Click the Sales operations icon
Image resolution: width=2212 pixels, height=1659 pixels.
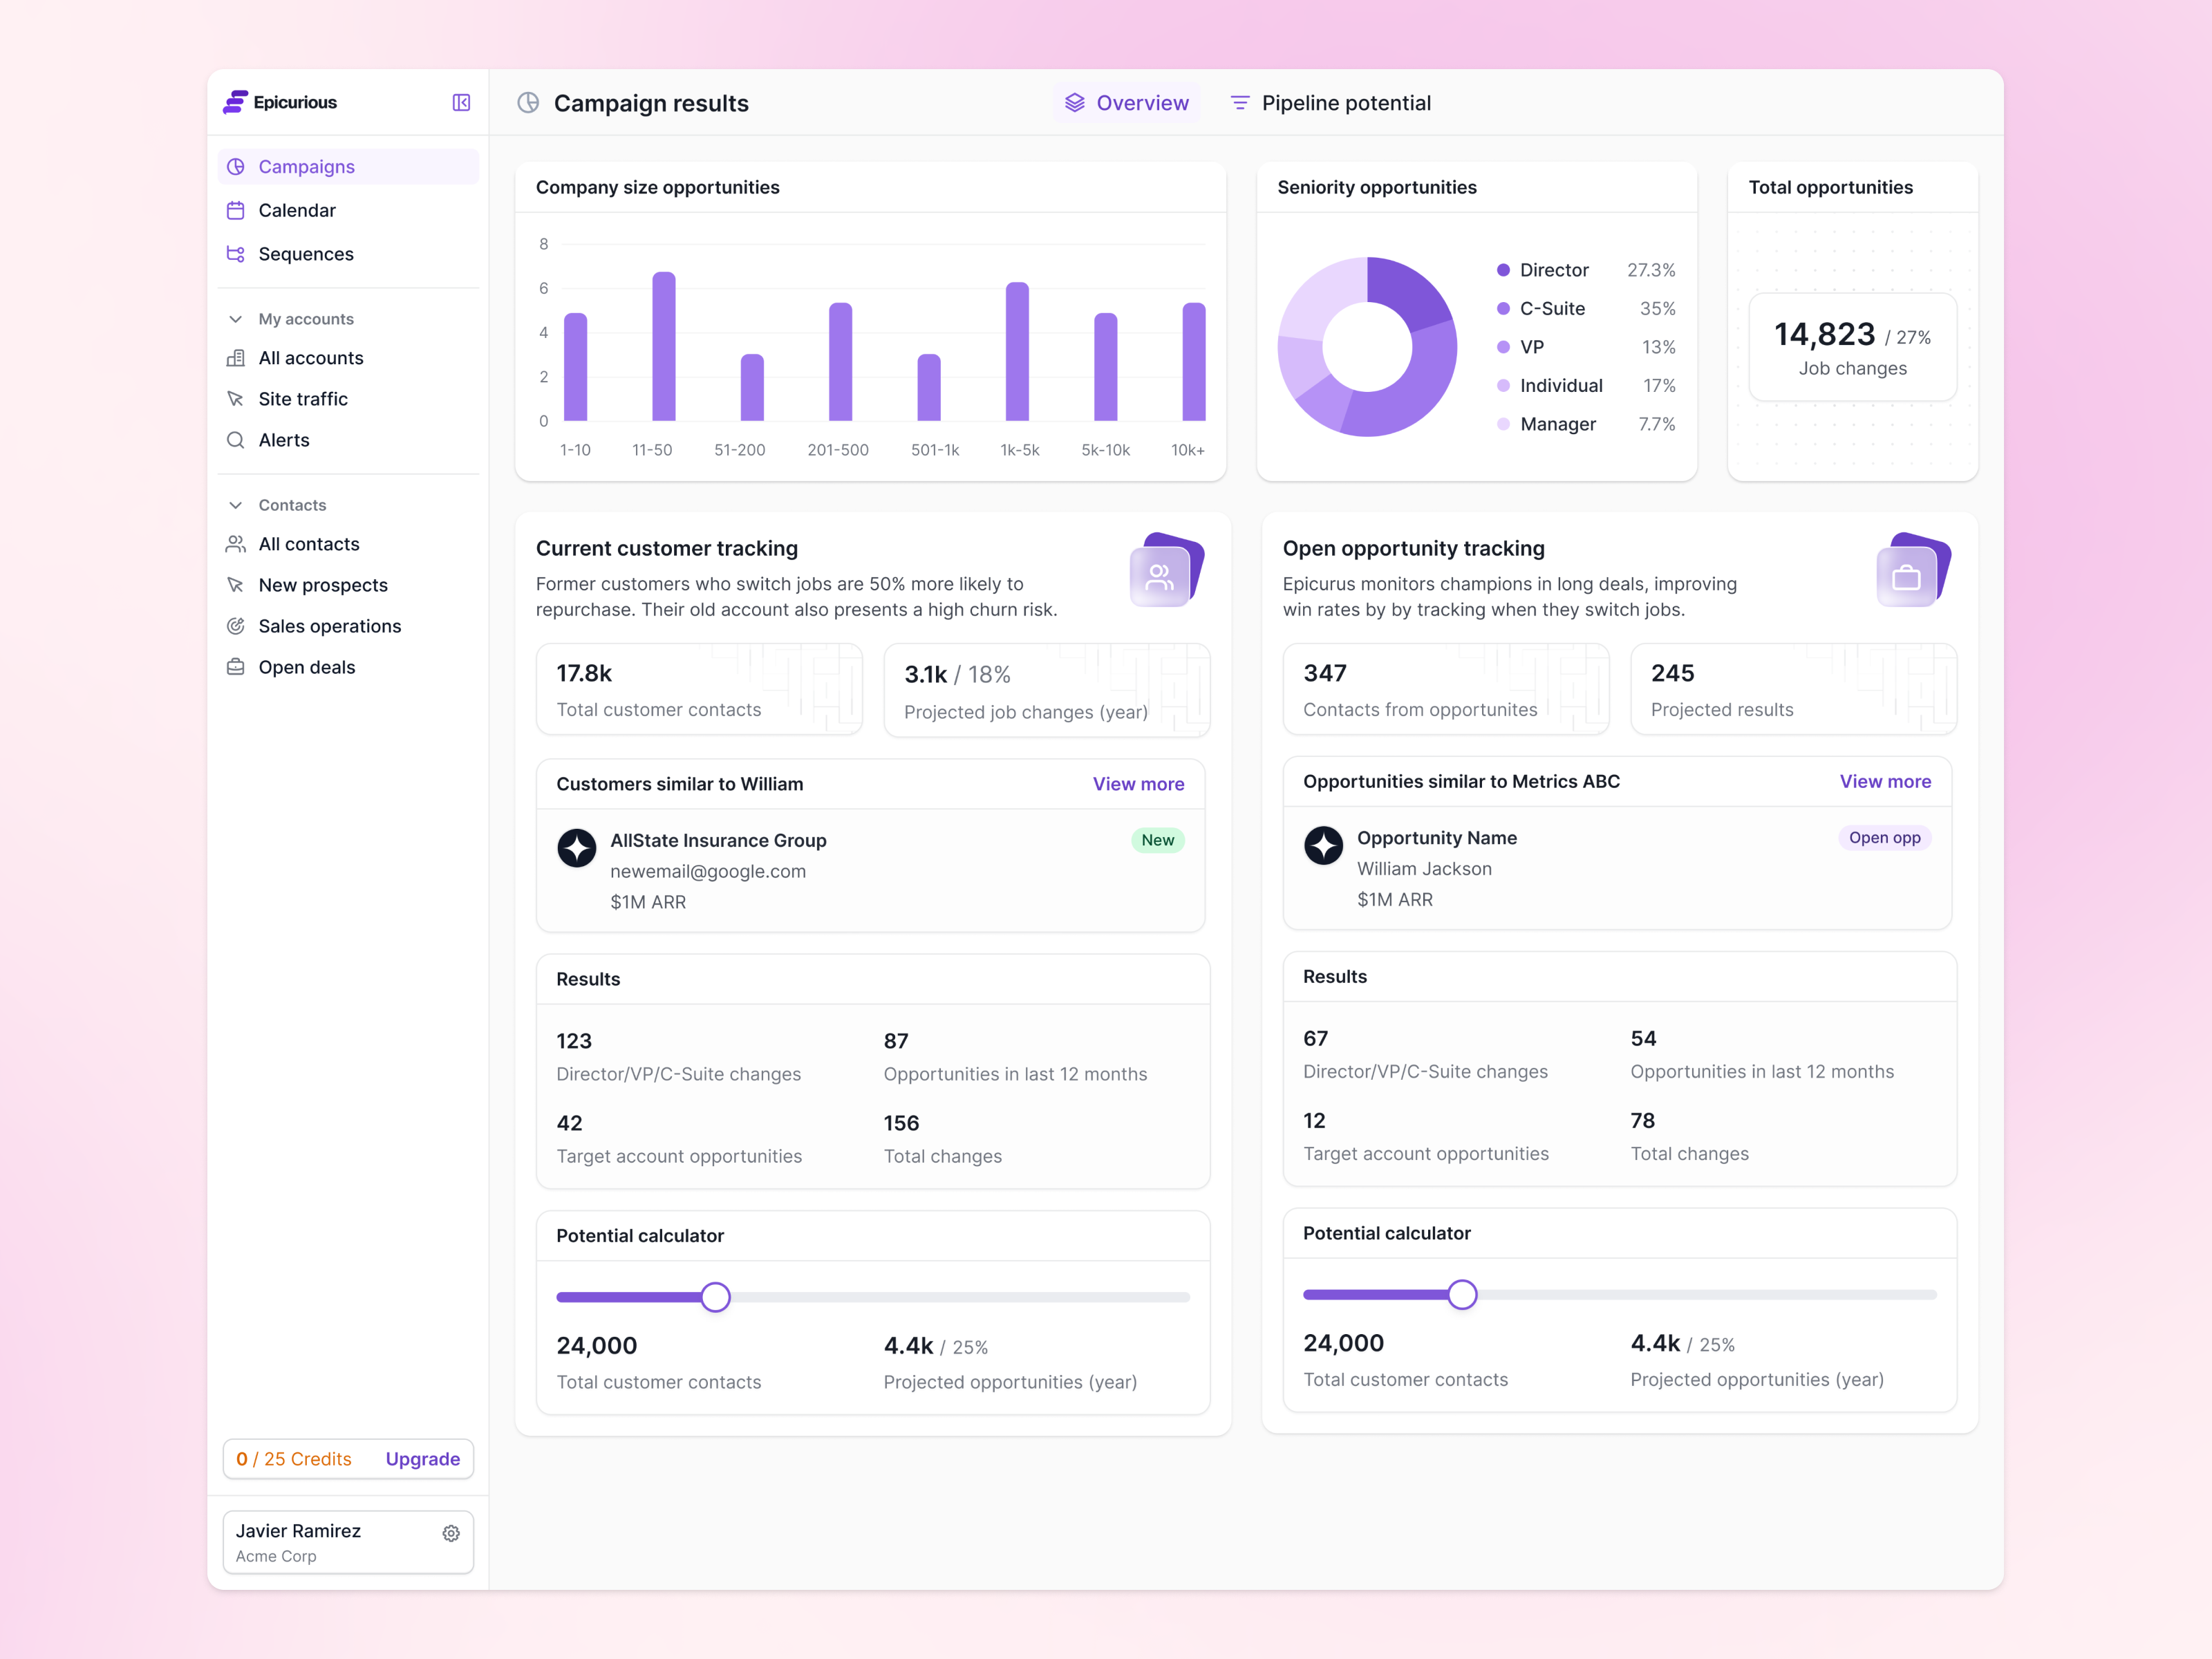237,626
